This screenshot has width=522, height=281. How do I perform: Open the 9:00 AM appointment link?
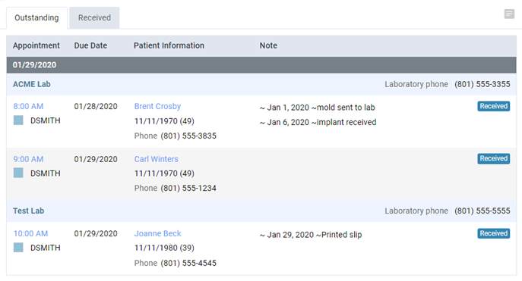point(28,159)
